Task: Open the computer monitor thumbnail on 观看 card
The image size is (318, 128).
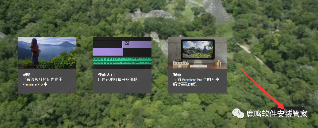Action: click(x=197, y=53)
